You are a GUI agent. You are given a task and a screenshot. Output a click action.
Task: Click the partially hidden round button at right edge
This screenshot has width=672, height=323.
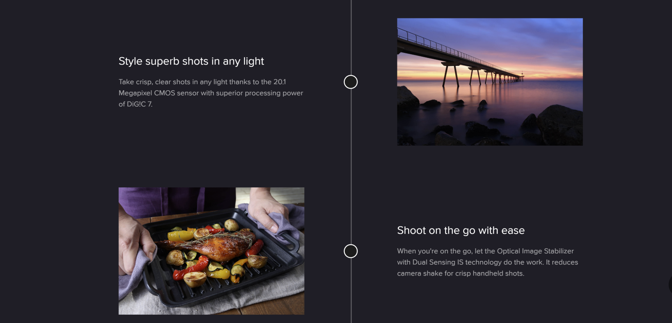click(x=670, y=285)
